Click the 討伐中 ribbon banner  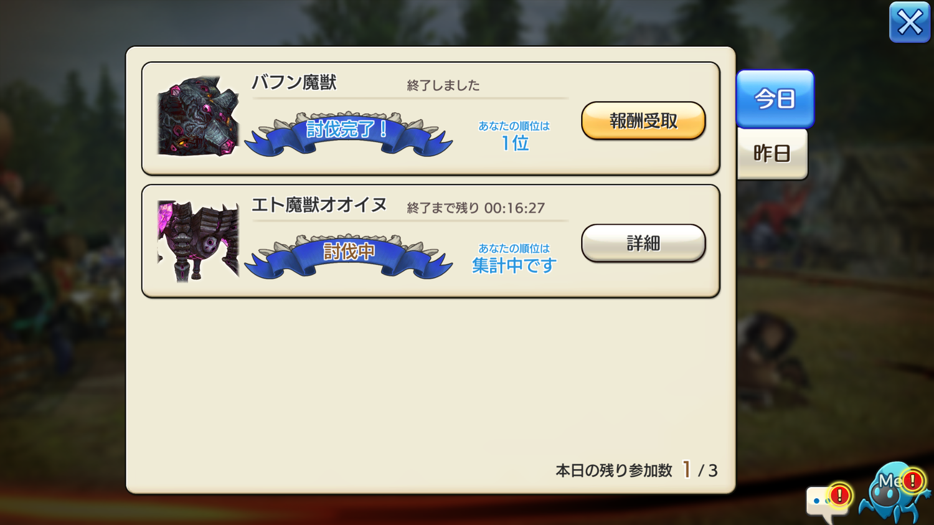348,255
